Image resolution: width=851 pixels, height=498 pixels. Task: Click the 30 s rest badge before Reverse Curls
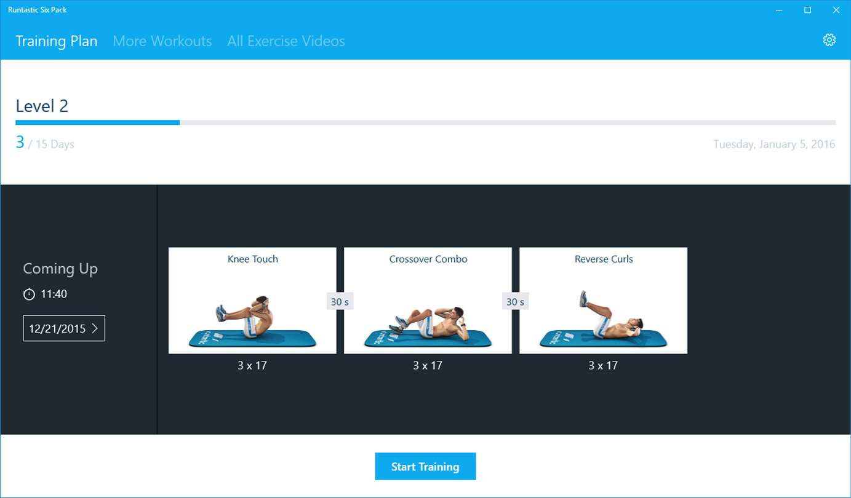(x=515, y=302)
